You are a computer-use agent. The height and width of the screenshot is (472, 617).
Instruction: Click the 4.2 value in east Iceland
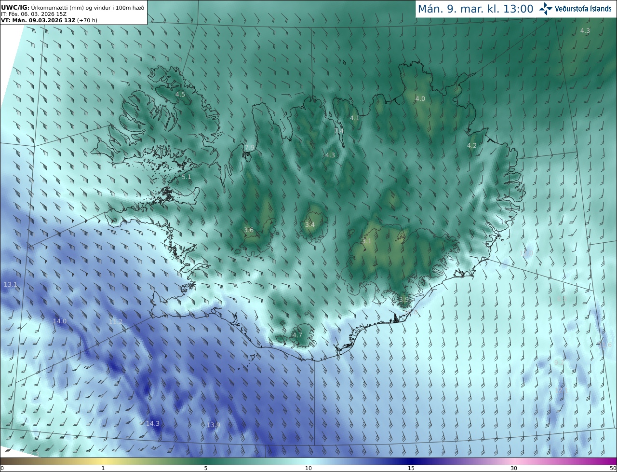pos(472,145)
